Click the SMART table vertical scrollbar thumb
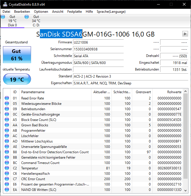 [186, 136]
